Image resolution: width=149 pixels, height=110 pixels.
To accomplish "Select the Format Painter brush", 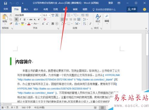I will (x=11, y=23).
